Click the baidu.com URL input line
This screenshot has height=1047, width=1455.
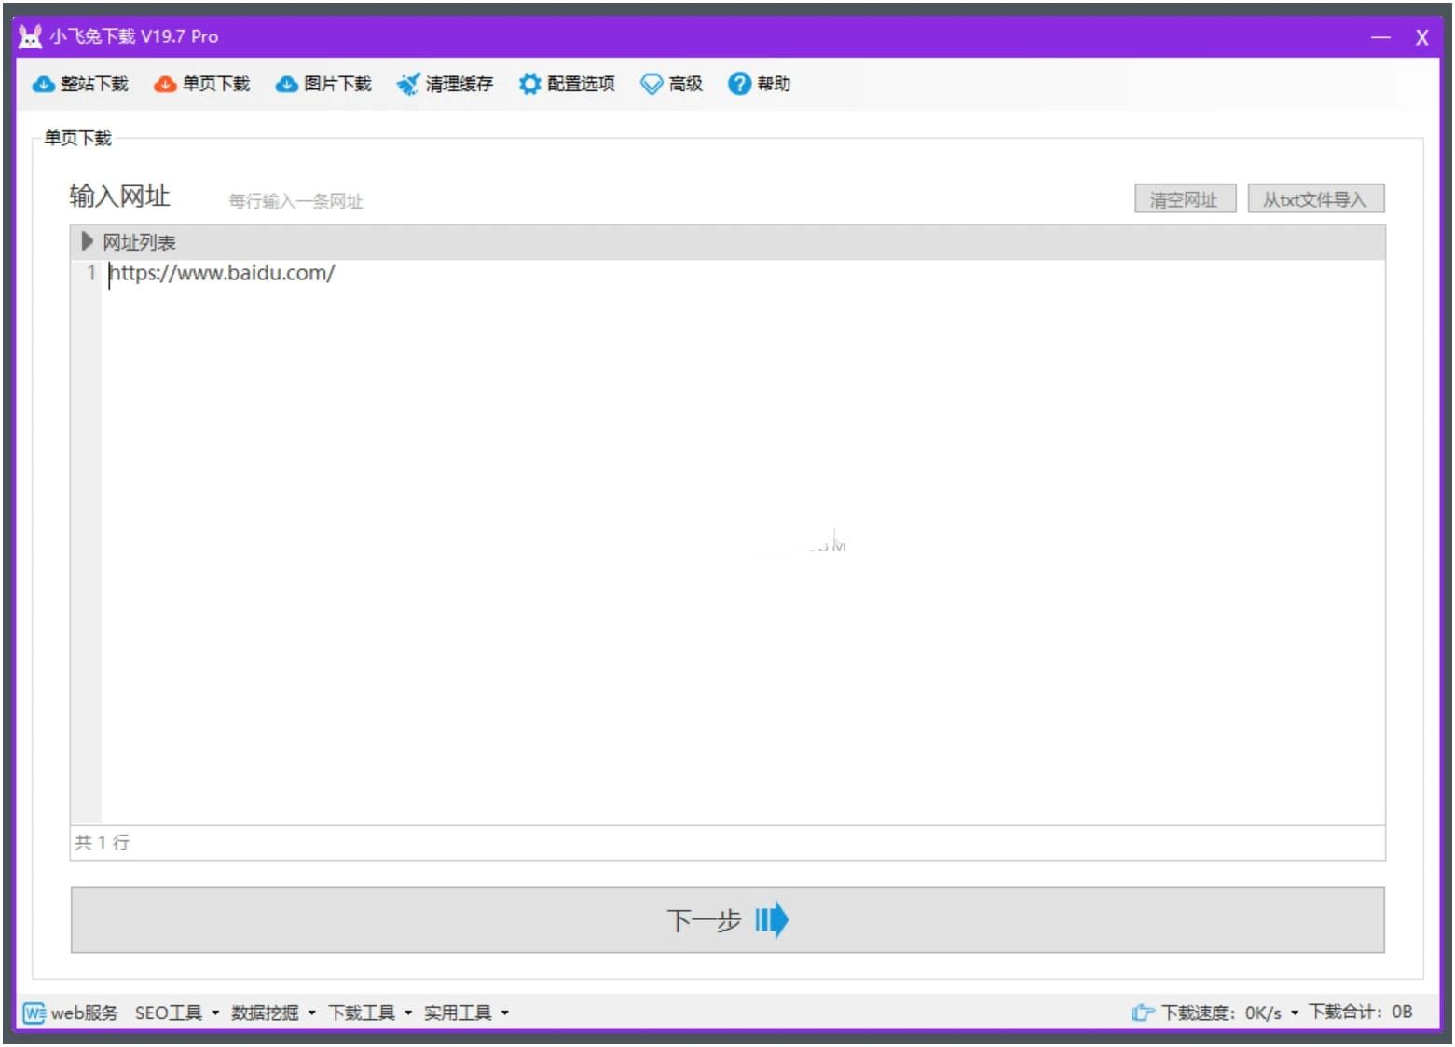tap(222, 273)
